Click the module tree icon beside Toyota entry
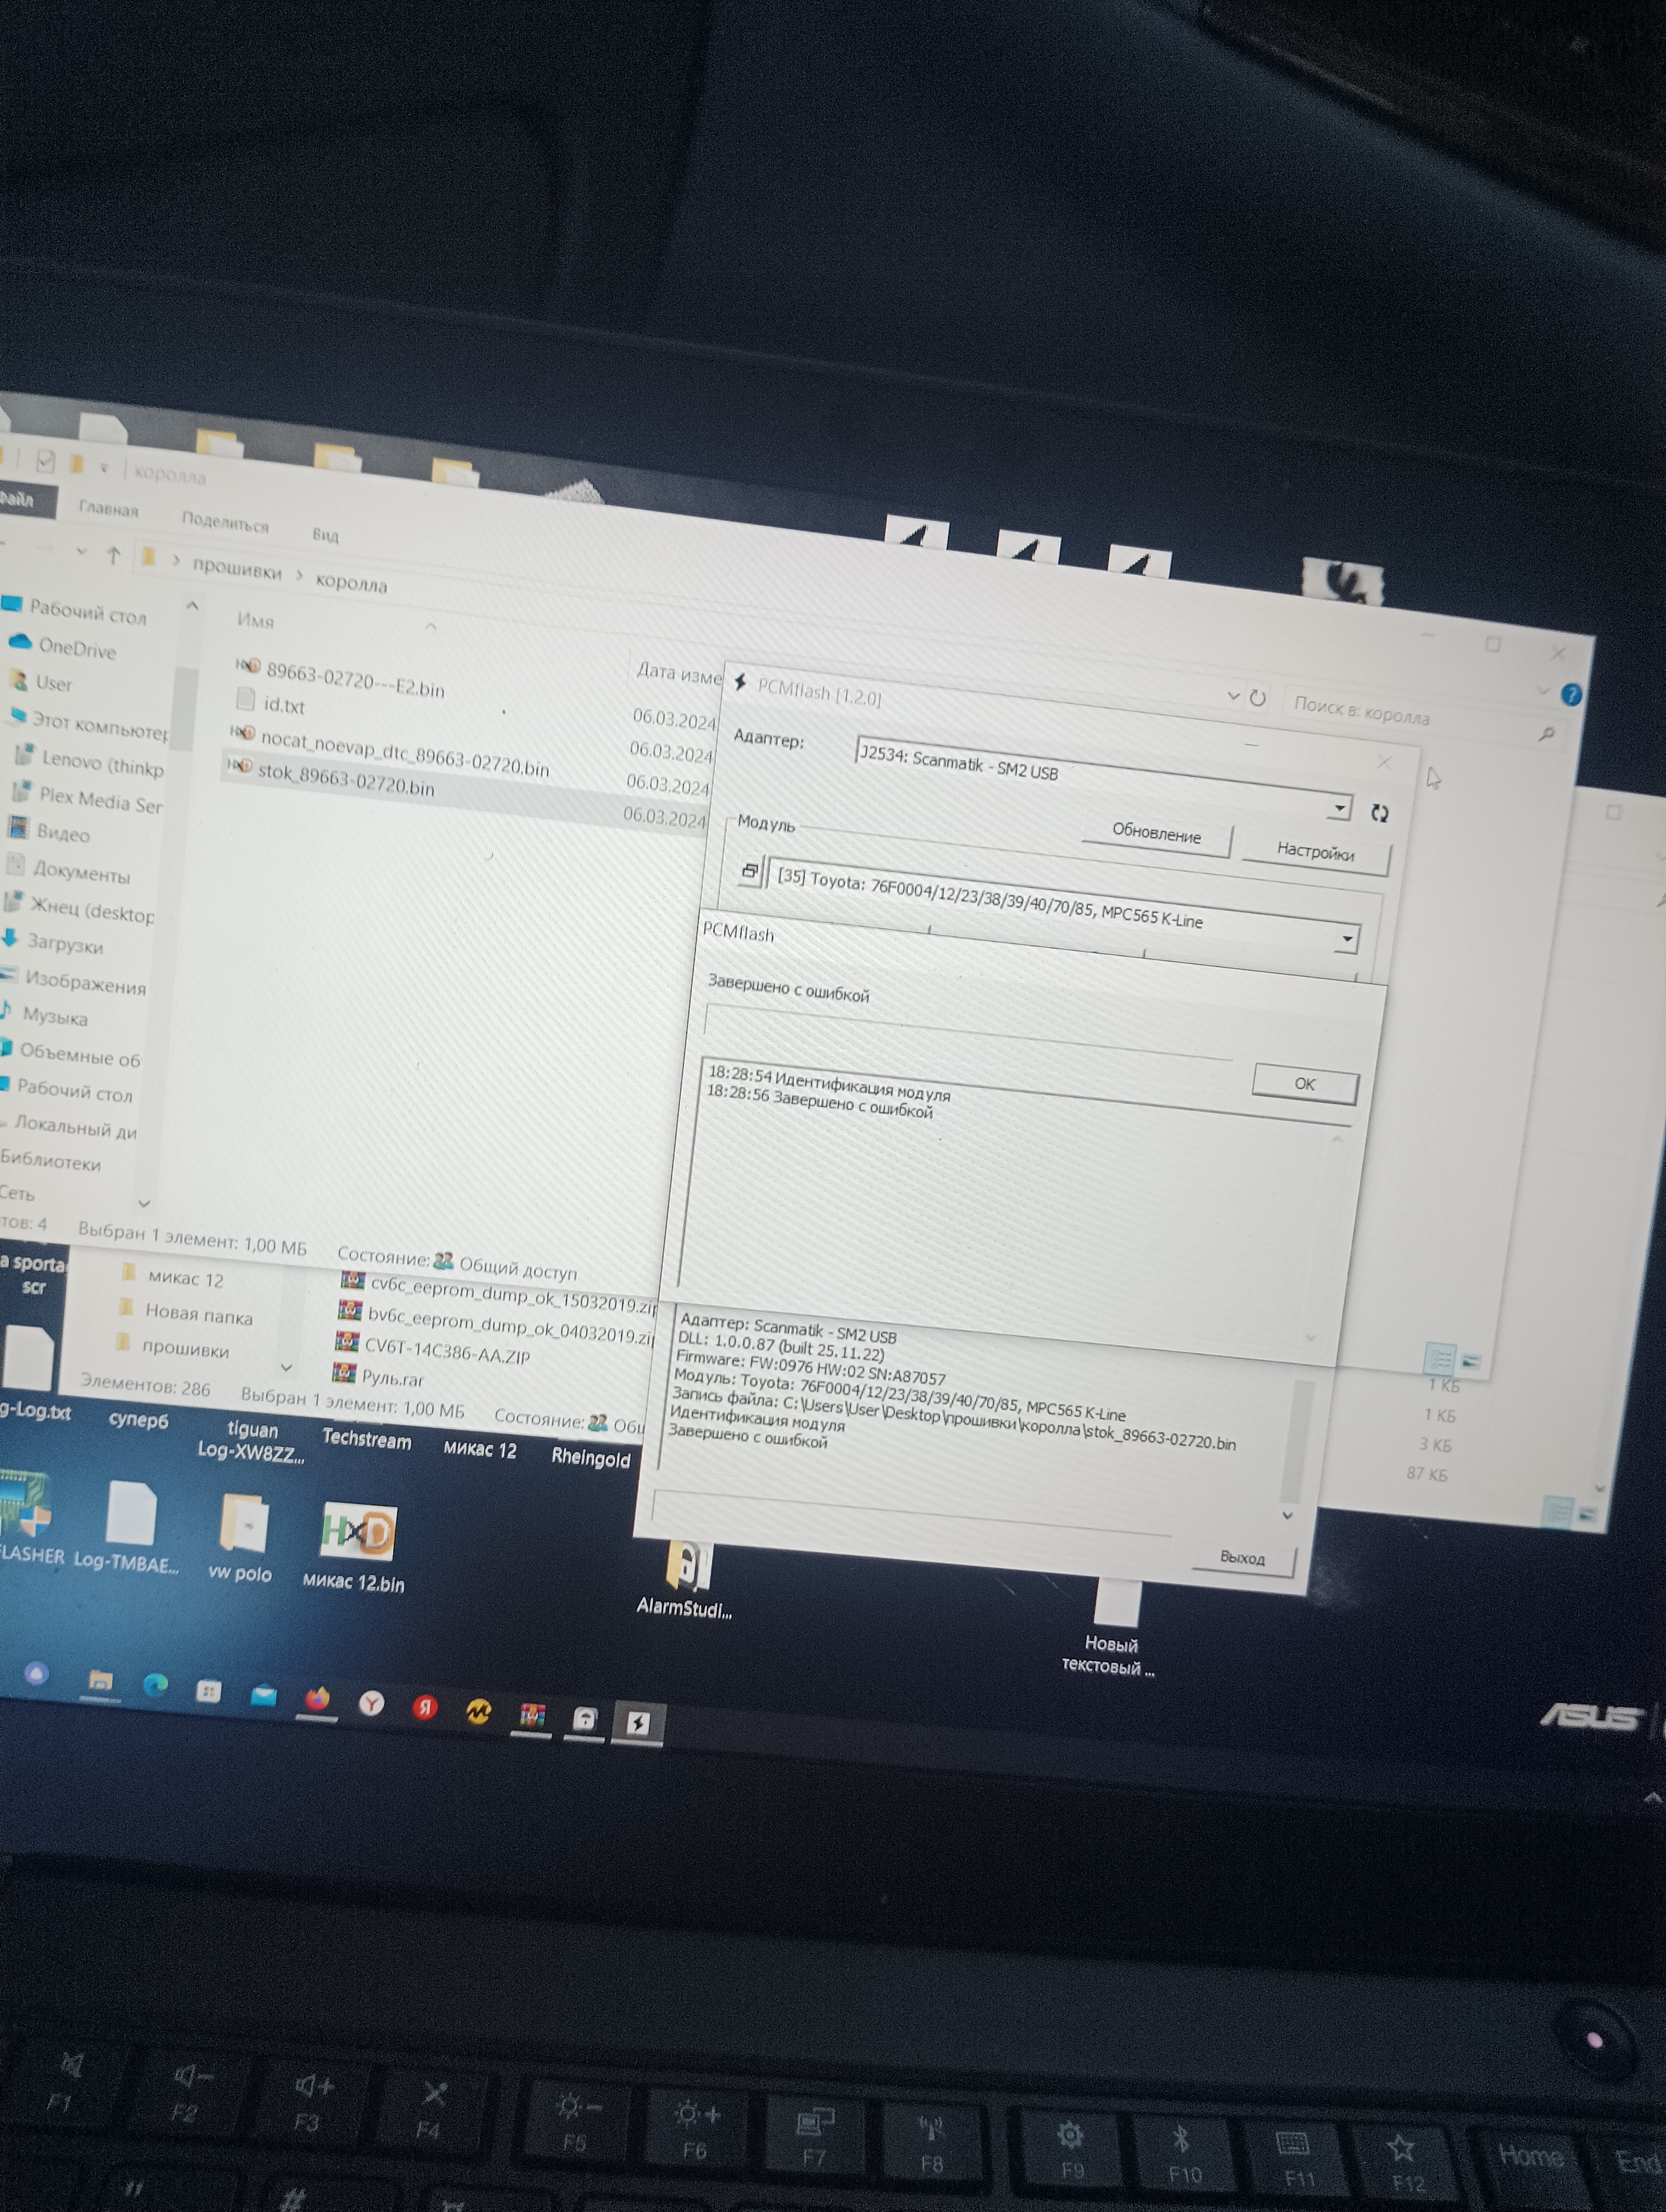This screenshot has height=2212, width=1666. point(749,871)
